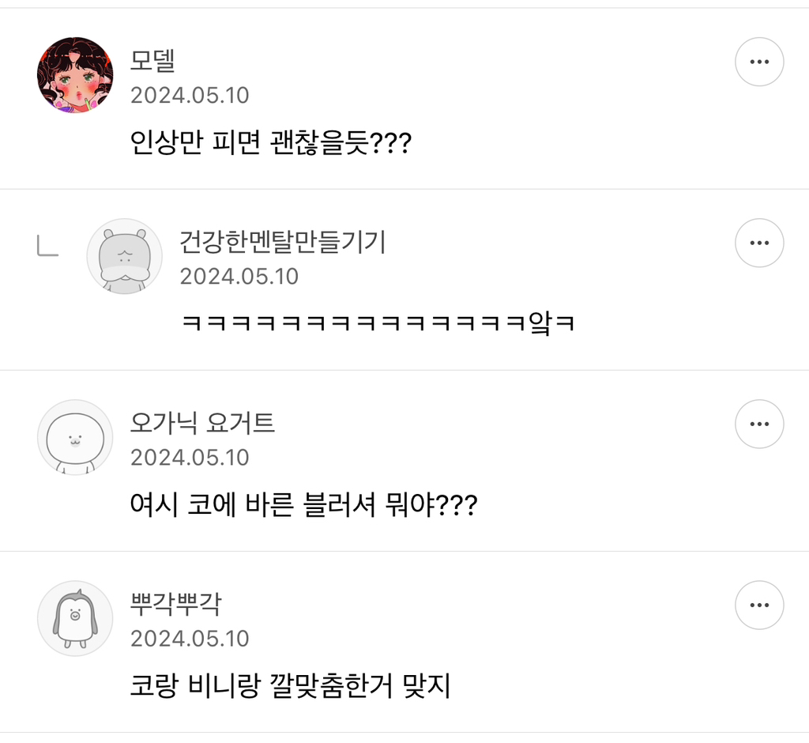Image resolution: width=809 pixels, height=743 pixels.
Task: Click the comment text '인상만 피면 괜찮을듯???'
Action: pos(270,144)
